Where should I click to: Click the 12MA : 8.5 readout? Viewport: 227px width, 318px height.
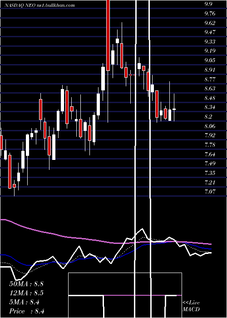(x=26, y=293)
